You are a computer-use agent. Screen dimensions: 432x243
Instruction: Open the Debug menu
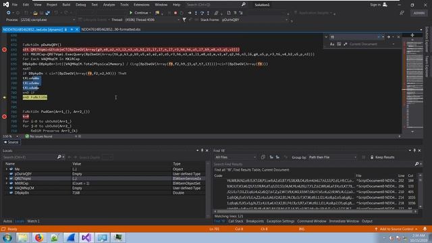pyautogui.click(x=81, y=5)
